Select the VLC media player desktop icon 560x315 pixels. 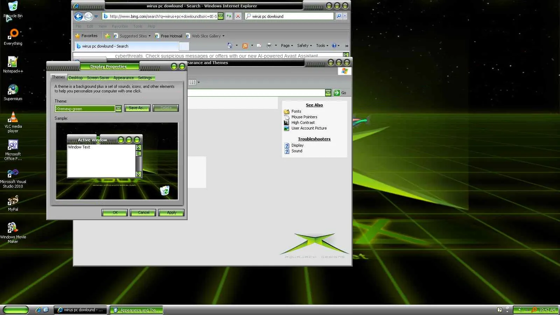(x=13, y=122)
